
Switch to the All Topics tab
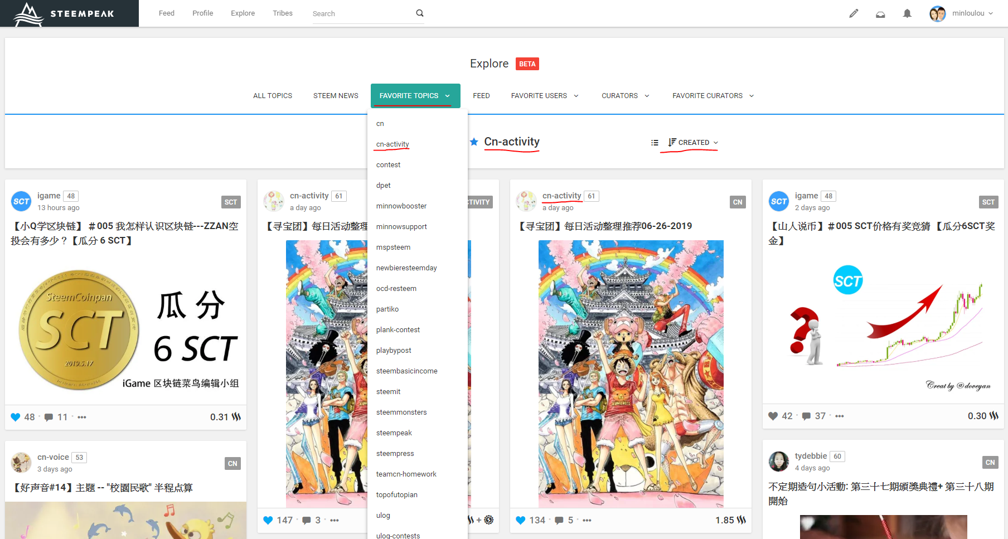pos(273,96)
